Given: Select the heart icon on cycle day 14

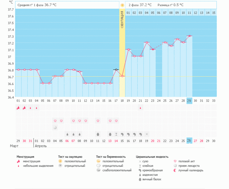Looking at the screenshot, I should [98, 121].
